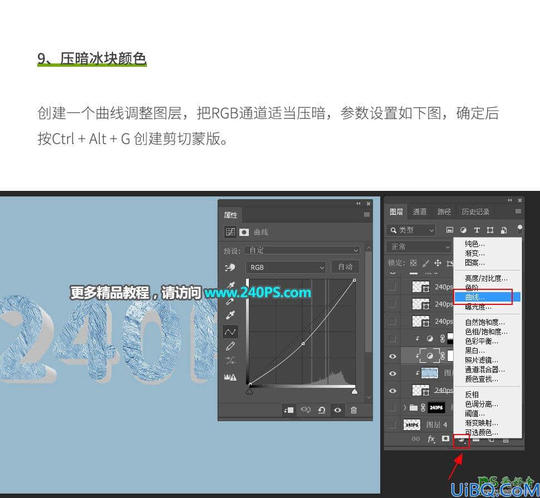Select the 图层 tab
This screenshot has height=498, width=540.
click(x=396, y=211)
